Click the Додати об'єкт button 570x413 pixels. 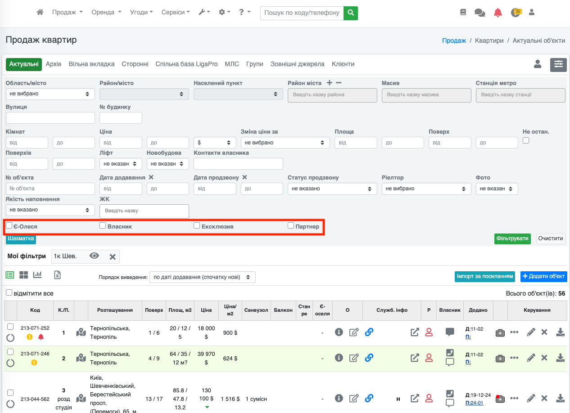pyautogui.click(x=544, y=276)
